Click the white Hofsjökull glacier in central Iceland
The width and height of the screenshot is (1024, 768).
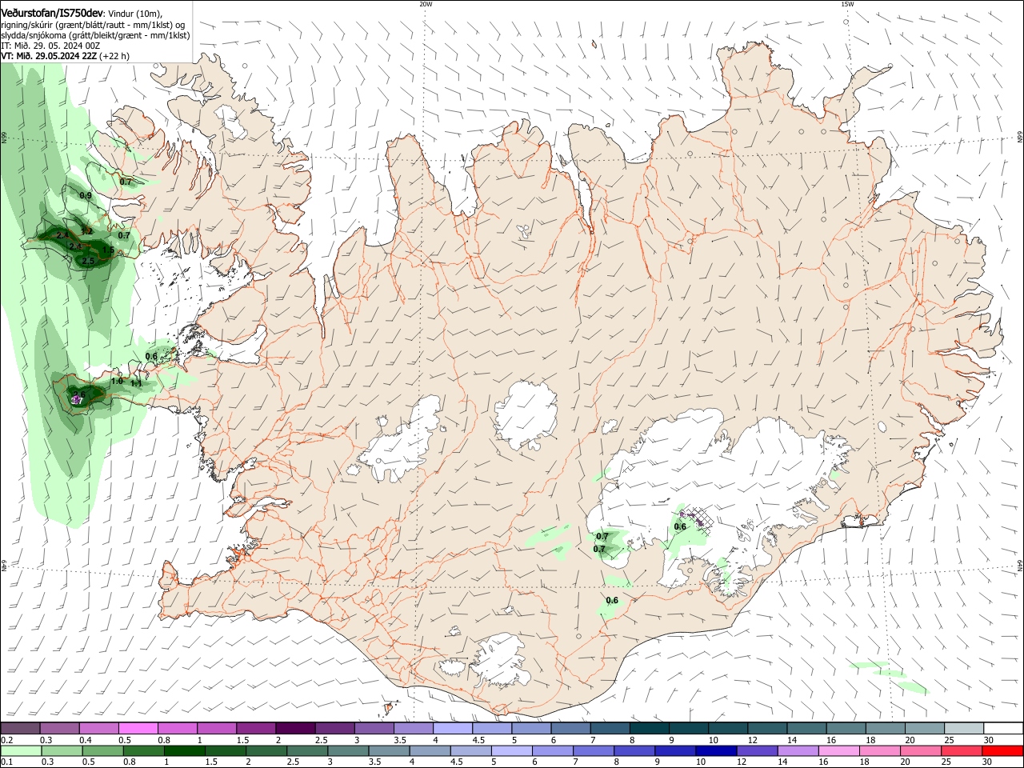pos(526,416)
